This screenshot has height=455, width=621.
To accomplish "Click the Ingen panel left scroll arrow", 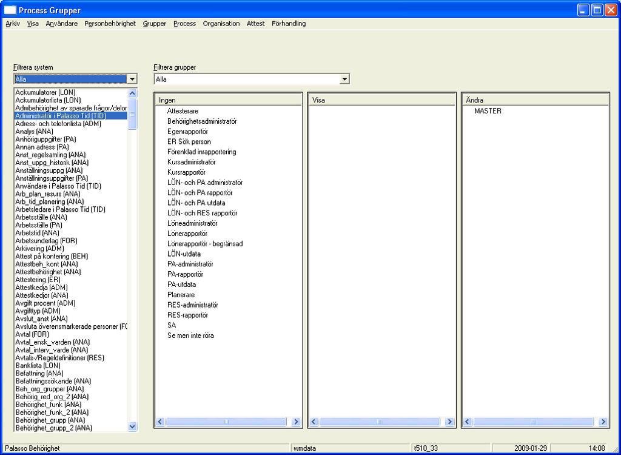I will [160, 422].
